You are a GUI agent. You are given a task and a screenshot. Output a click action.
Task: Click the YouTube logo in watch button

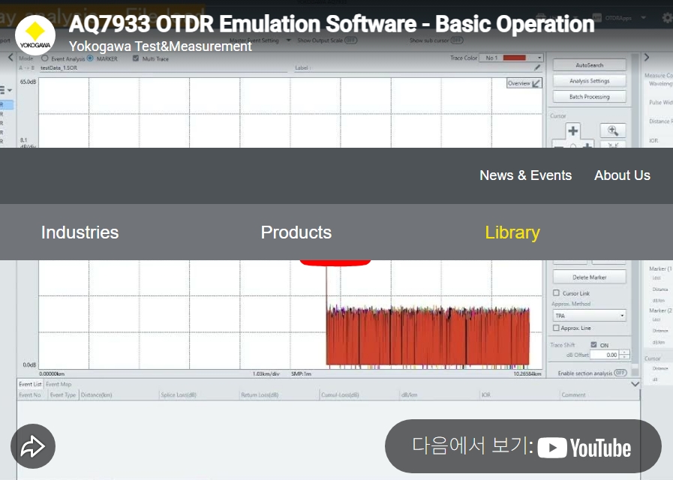[x=584, y=448]
